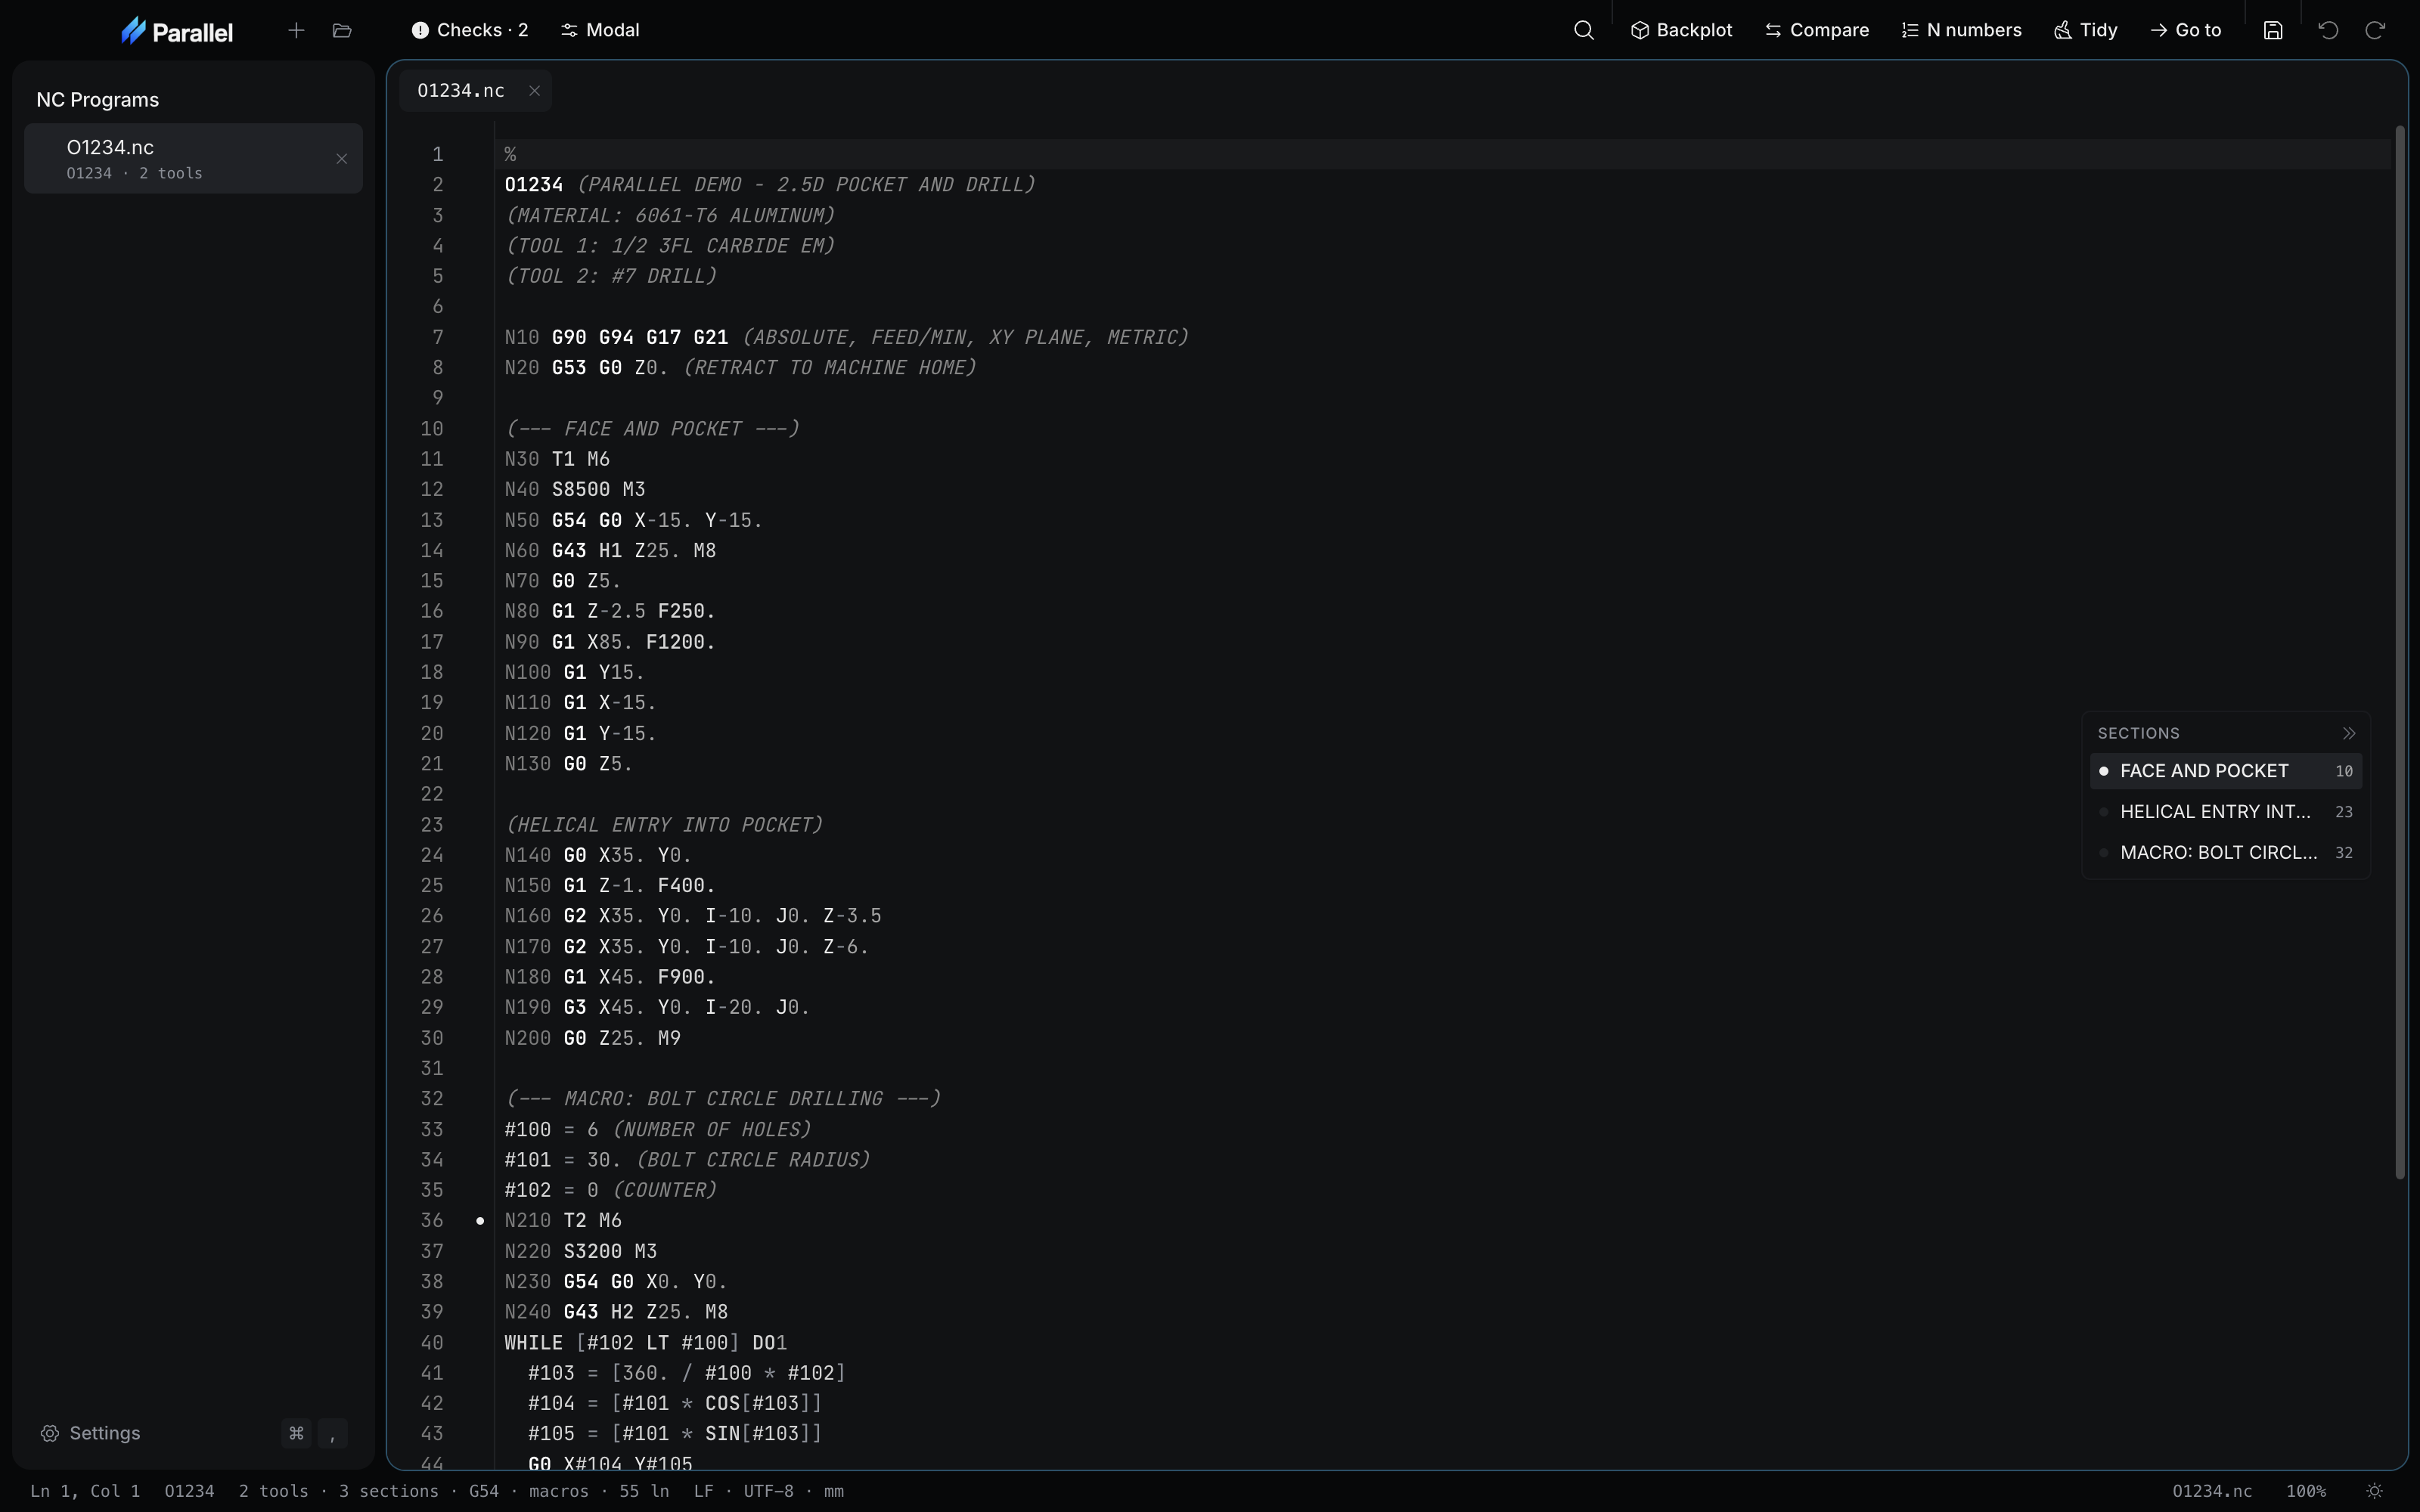Click the 2 tools status bar entry
This screenshot has width=2420, height=1512.
coord(273,1491)
